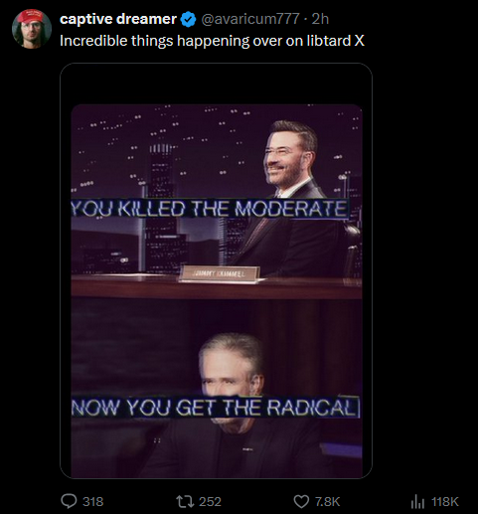
Task: Repost using the retweet arrows icon
Action: [185, 501]
